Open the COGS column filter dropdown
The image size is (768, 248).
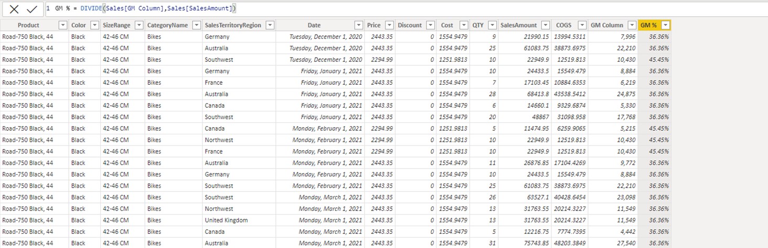pyautogui.click(x=582, y=25)
